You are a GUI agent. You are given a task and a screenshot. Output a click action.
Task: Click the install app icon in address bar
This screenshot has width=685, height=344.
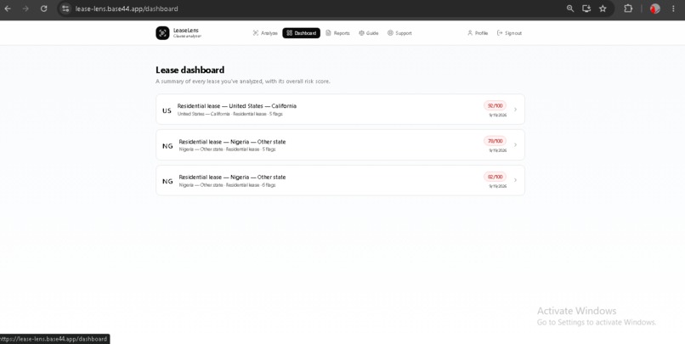586,8
